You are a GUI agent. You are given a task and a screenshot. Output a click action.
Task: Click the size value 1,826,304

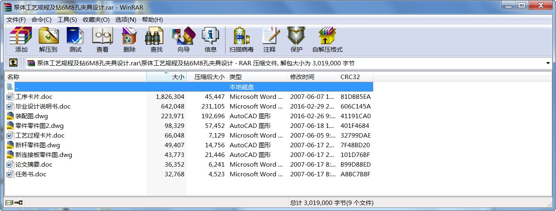[x=170, y=97]
